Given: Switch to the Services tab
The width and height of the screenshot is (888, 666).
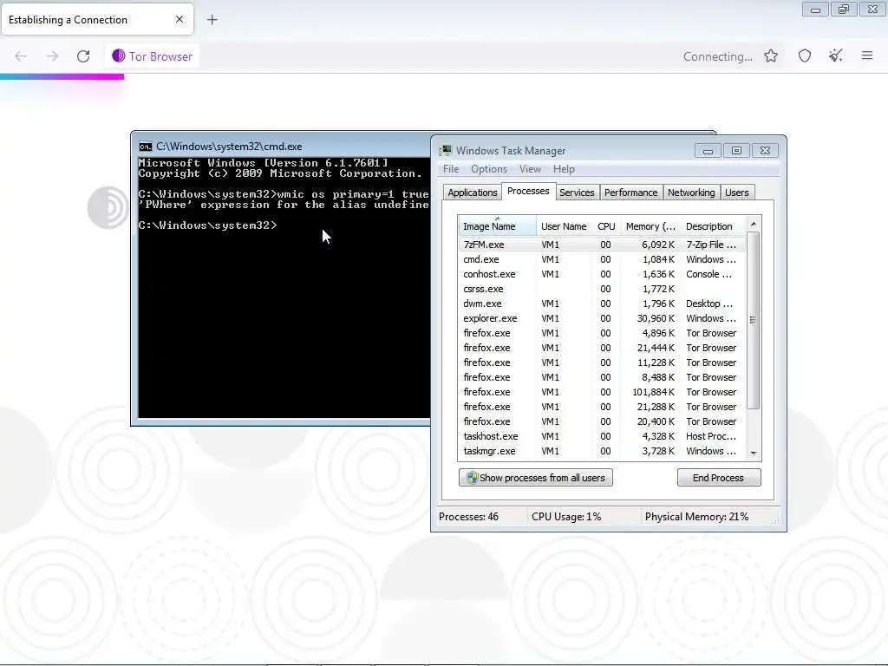Looking at the screenshot, I should 577,193.
